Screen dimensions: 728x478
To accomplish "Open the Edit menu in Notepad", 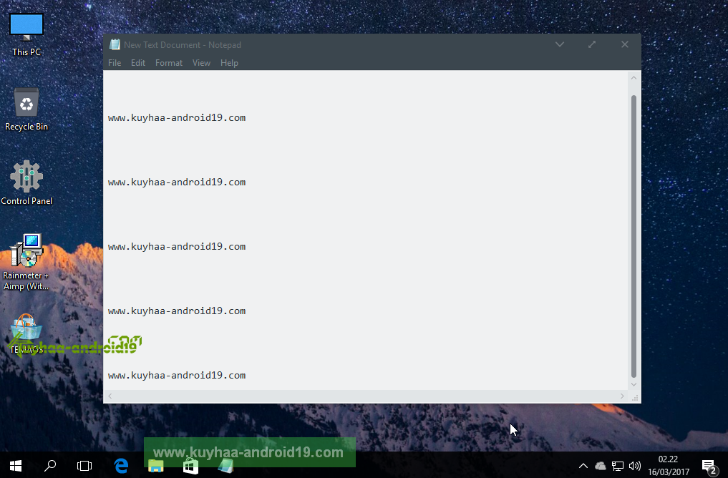I will [x=138, y=63].
